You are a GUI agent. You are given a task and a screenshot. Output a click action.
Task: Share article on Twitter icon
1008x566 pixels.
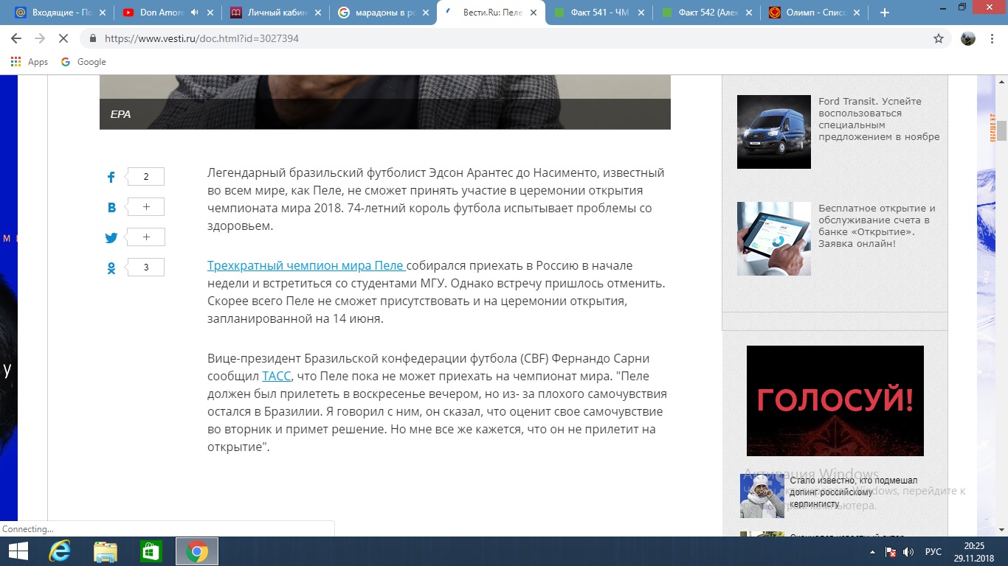(111, 237)
